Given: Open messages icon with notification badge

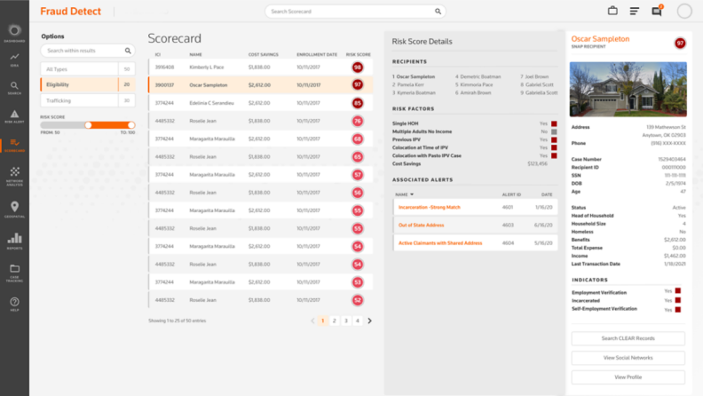Looking at the screenshot, I should [x=657, y=12].
